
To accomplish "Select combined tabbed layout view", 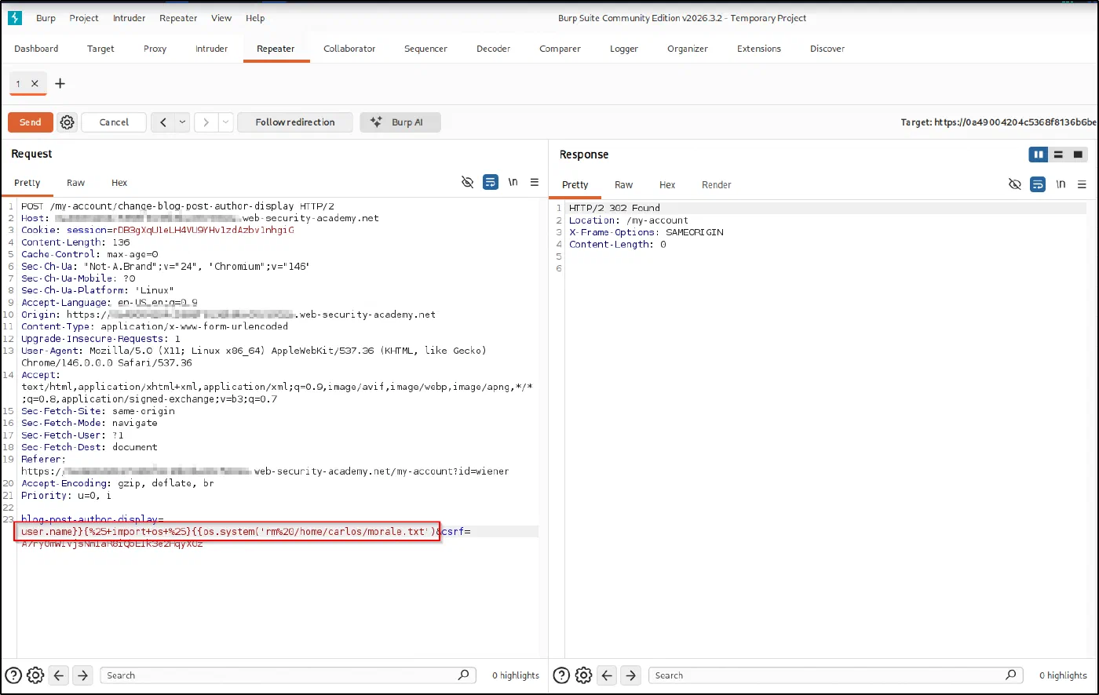I will coord(1079,155).
